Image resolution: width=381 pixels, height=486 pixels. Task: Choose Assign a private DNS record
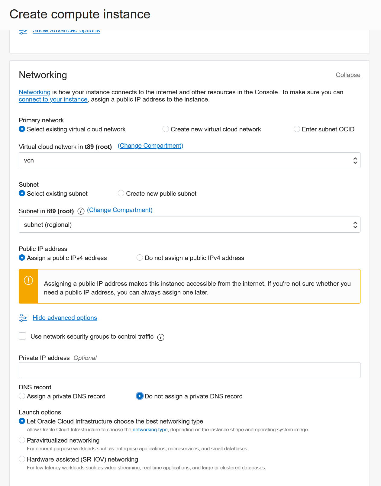[22, 396]
